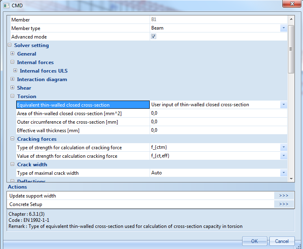Click the Solver setting heading text
The width and height of the screenshot is (303, 249).
(32, 45)
